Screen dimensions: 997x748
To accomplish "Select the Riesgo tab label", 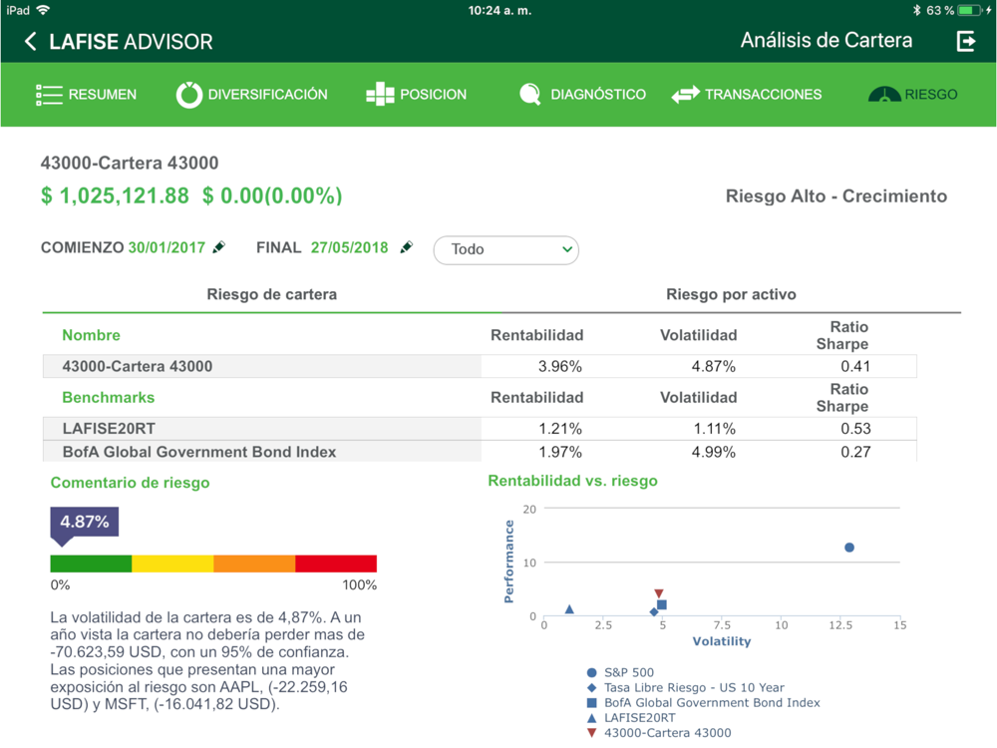I will pos(931,95).
